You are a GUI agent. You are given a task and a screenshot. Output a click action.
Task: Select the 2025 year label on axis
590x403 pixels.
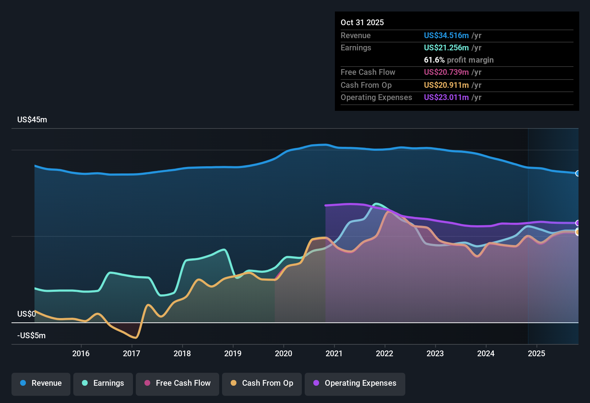(537, 353)
